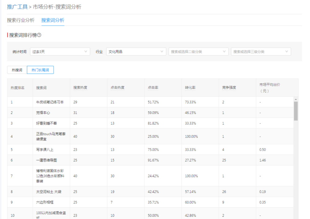
Task: Click 27.27% conversion rate cell
Action: (x=190, y=160)
